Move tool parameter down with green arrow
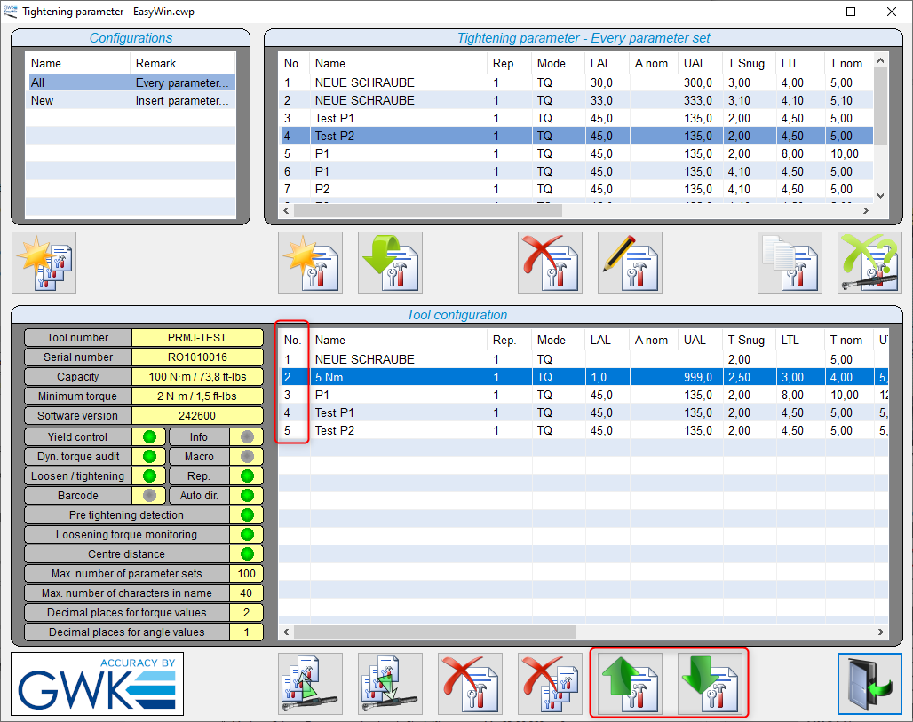This screenshot has width=913, height=722. (x=710, y=684)
